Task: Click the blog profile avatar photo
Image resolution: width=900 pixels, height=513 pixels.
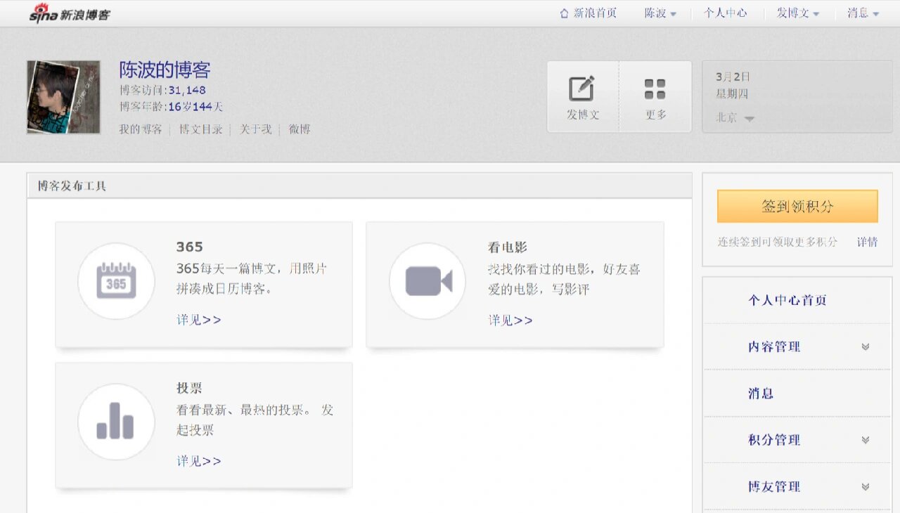Action: [63, 96]
